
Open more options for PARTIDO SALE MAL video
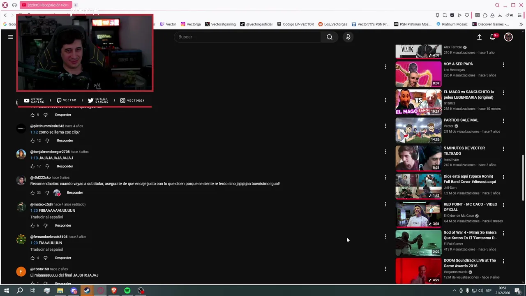click(x=503, y=121)
